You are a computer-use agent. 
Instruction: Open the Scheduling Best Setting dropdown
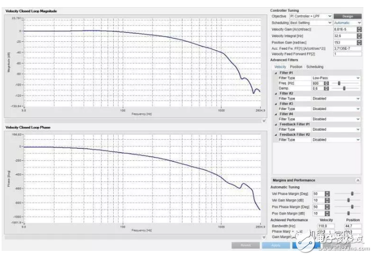coord(310,23)
